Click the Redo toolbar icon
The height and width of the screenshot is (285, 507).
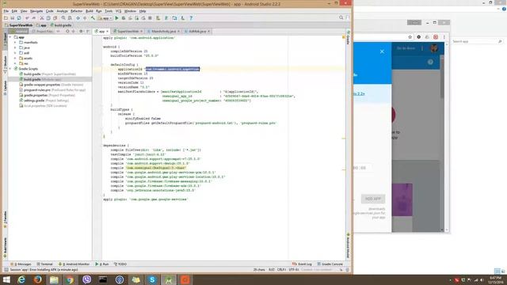33,18
